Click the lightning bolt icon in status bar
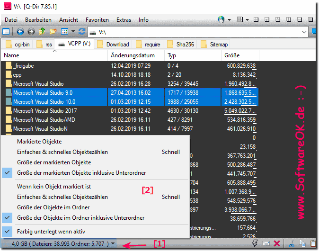Image resolution: width=319 pixels, height=251 pixels. click(x=255, y=243)
